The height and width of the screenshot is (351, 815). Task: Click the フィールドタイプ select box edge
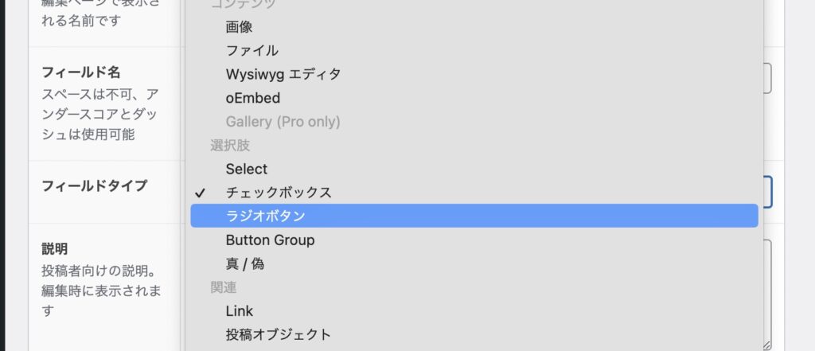tap(768, 192)
